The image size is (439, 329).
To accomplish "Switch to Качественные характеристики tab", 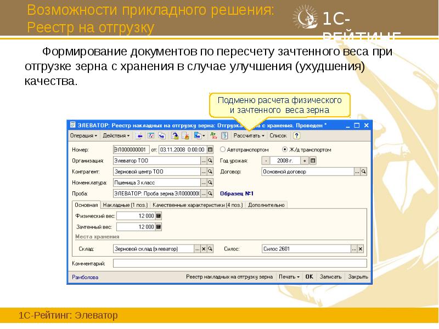I will pos(197,204).
